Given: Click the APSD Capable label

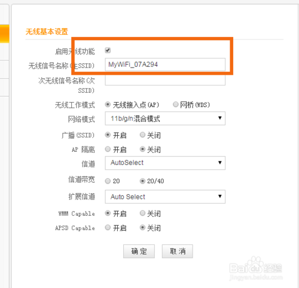Looking at the screenshot, I should click(x=75, y=228).
